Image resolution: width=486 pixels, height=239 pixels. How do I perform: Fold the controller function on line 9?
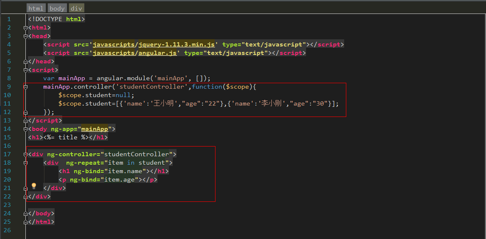coord(26,87)
